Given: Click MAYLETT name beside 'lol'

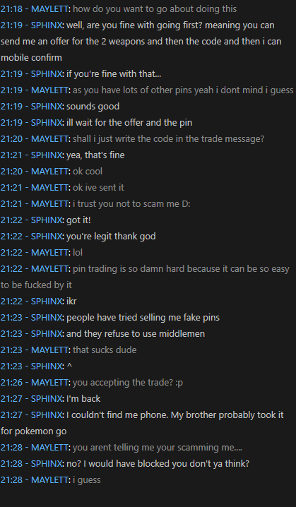Looking at the screenshot, I should point(49,253).
